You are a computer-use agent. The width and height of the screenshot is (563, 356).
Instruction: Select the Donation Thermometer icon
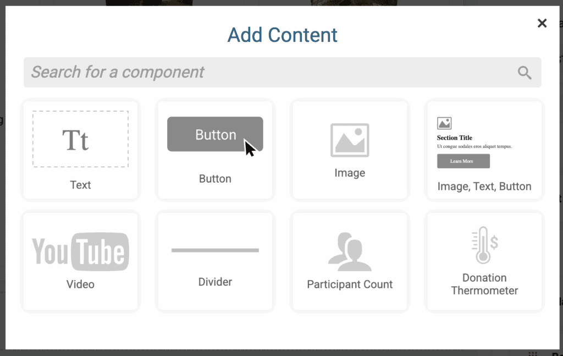484,245
